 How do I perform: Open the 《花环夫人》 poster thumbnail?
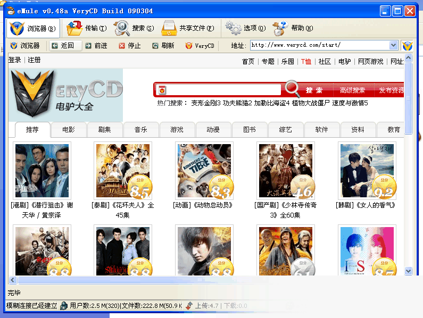coord(123,171)
